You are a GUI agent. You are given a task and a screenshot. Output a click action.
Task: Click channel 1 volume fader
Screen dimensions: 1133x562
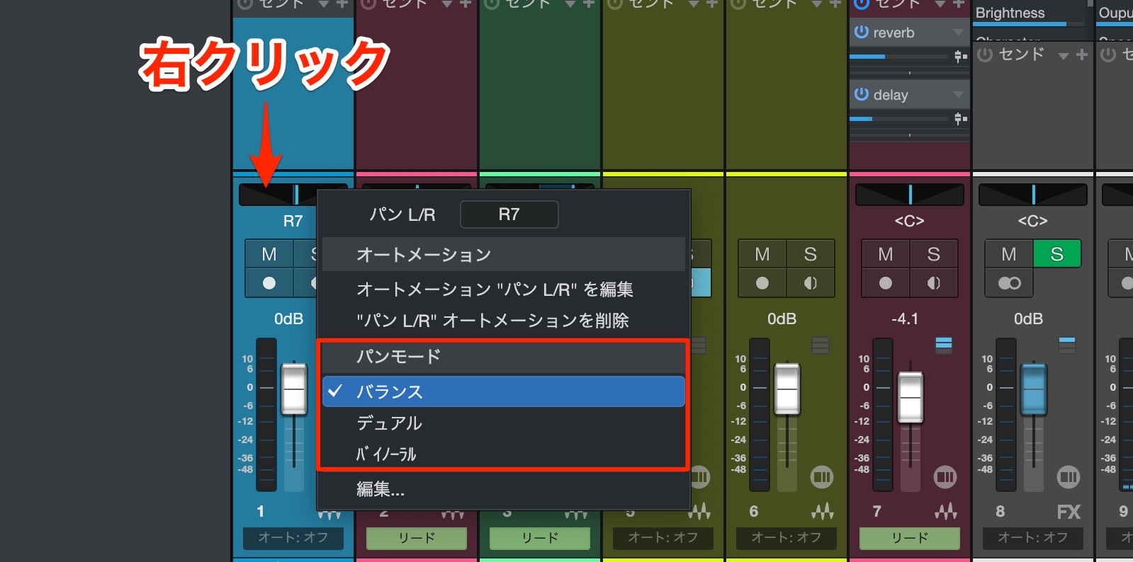point(294,389)
